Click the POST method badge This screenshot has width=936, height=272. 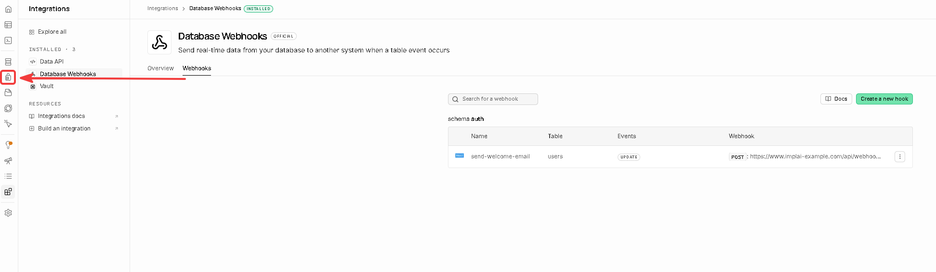tap(738, 157)
